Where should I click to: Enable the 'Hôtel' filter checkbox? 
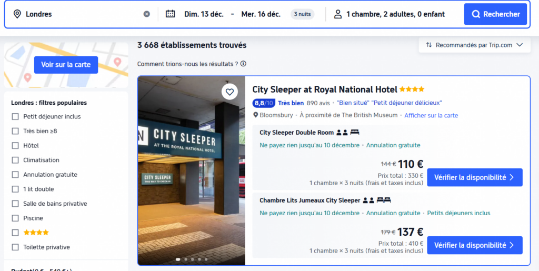pos(15,146)
